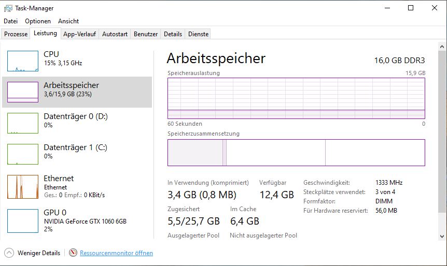
Task: Open Datenträger 1 (C:) graph icon
Action: 23,154
